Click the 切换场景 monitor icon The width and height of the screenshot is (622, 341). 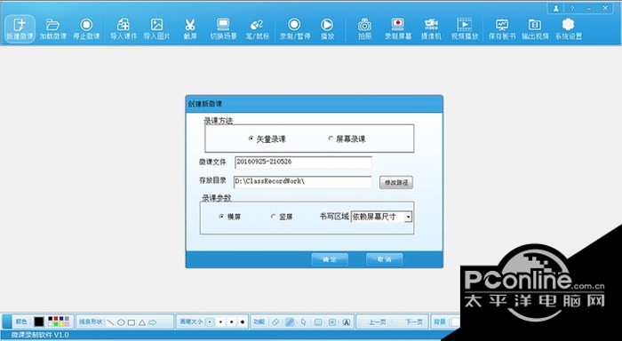click(223, 29)
